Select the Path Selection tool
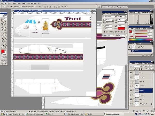The image size is (155, 116). (2, 38)
